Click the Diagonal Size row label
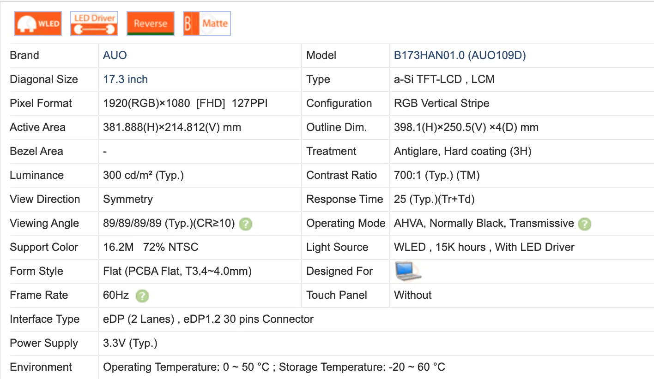Image resolution: width=654 pixels, height=379 pixels. [x=44, y=79]
